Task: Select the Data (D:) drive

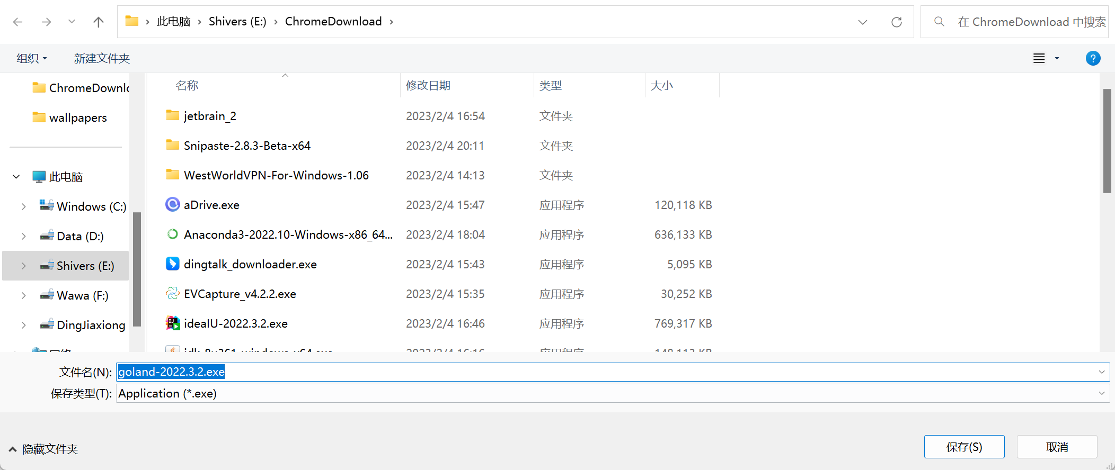Action: pyautogui.click(x=72, y=236)
